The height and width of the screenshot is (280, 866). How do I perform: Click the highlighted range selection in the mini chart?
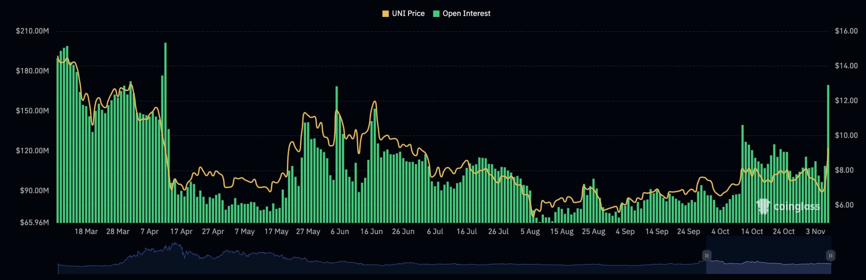click(x=769, y=255)
